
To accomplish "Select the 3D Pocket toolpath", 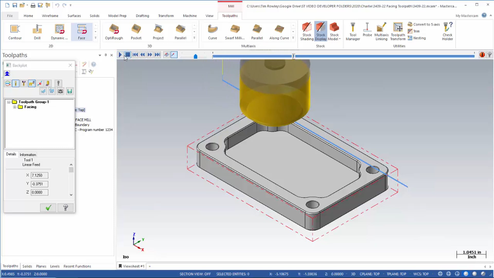I will point(136,32).
